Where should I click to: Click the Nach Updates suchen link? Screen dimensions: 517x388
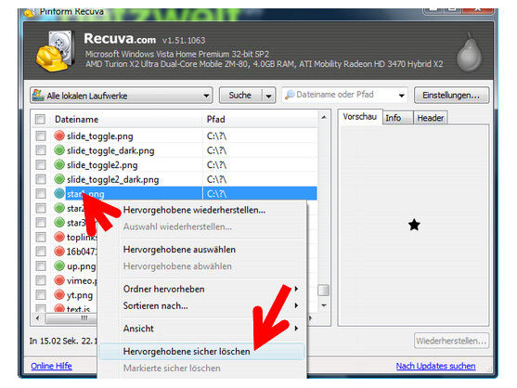coord(435,366)
